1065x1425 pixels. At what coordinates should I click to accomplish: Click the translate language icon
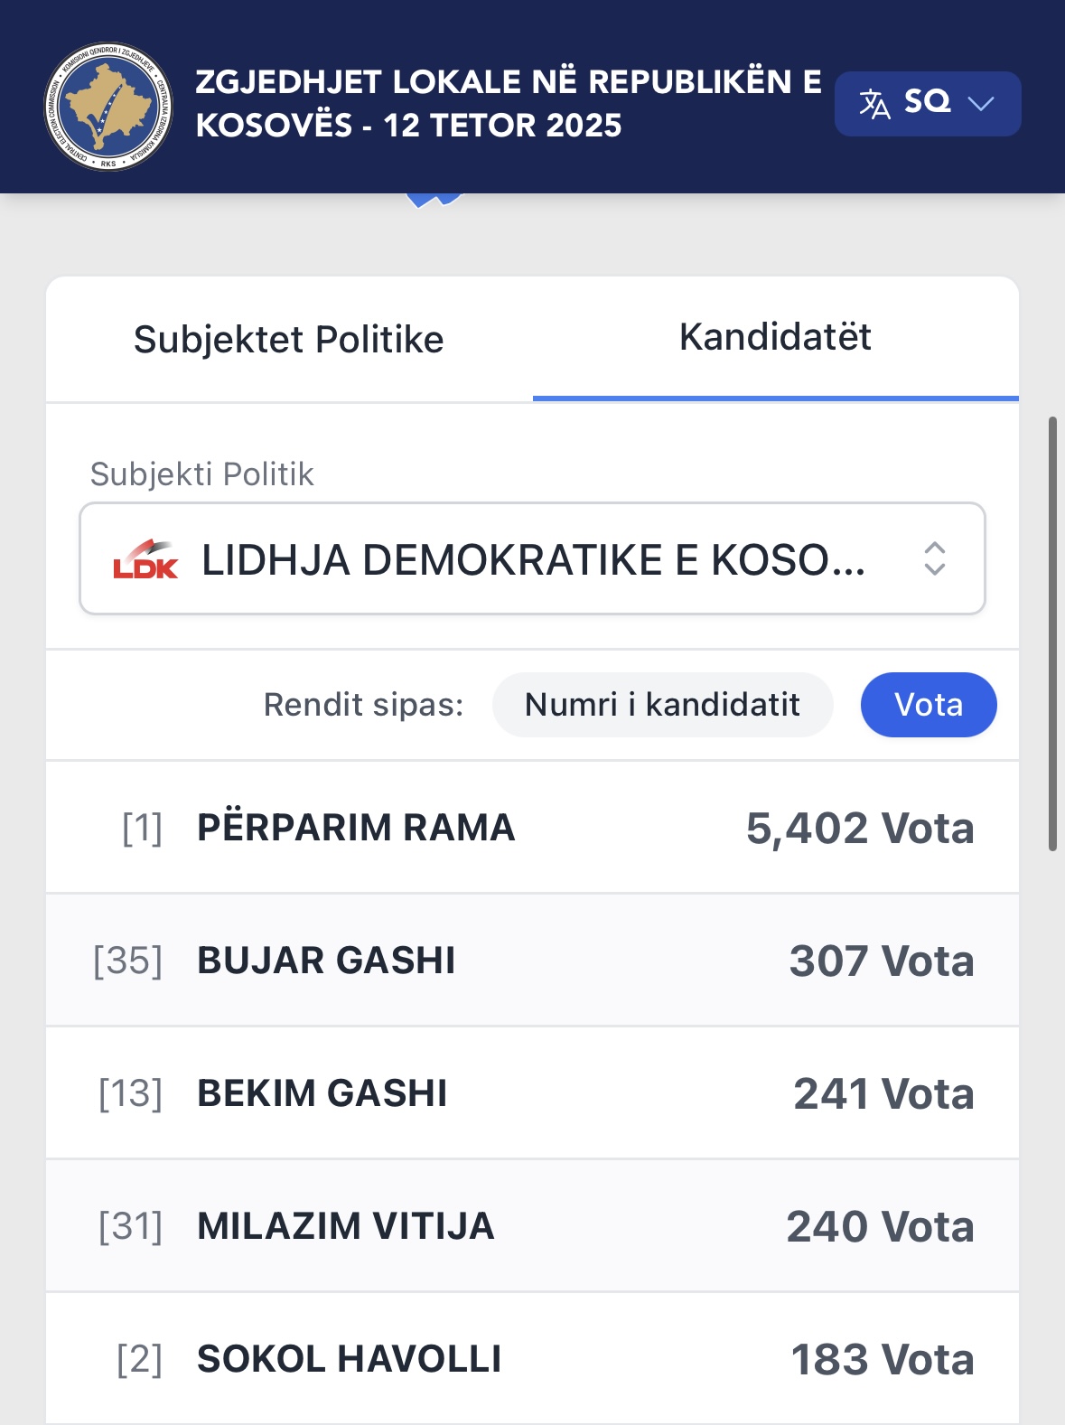(x=873, y=104)
